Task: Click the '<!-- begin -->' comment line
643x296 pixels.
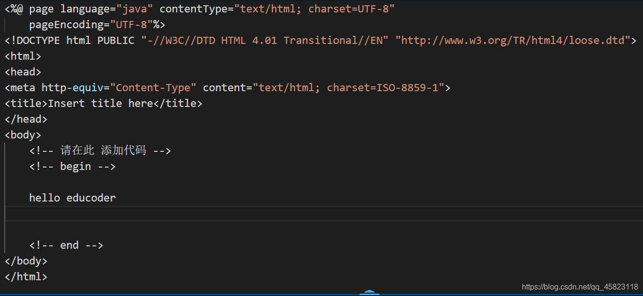Action: point(73,166)
